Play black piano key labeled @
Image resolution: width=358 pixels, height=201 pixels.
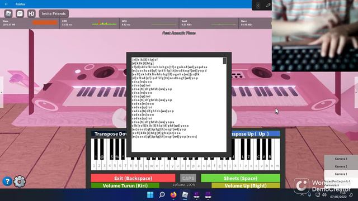[102, 149]
